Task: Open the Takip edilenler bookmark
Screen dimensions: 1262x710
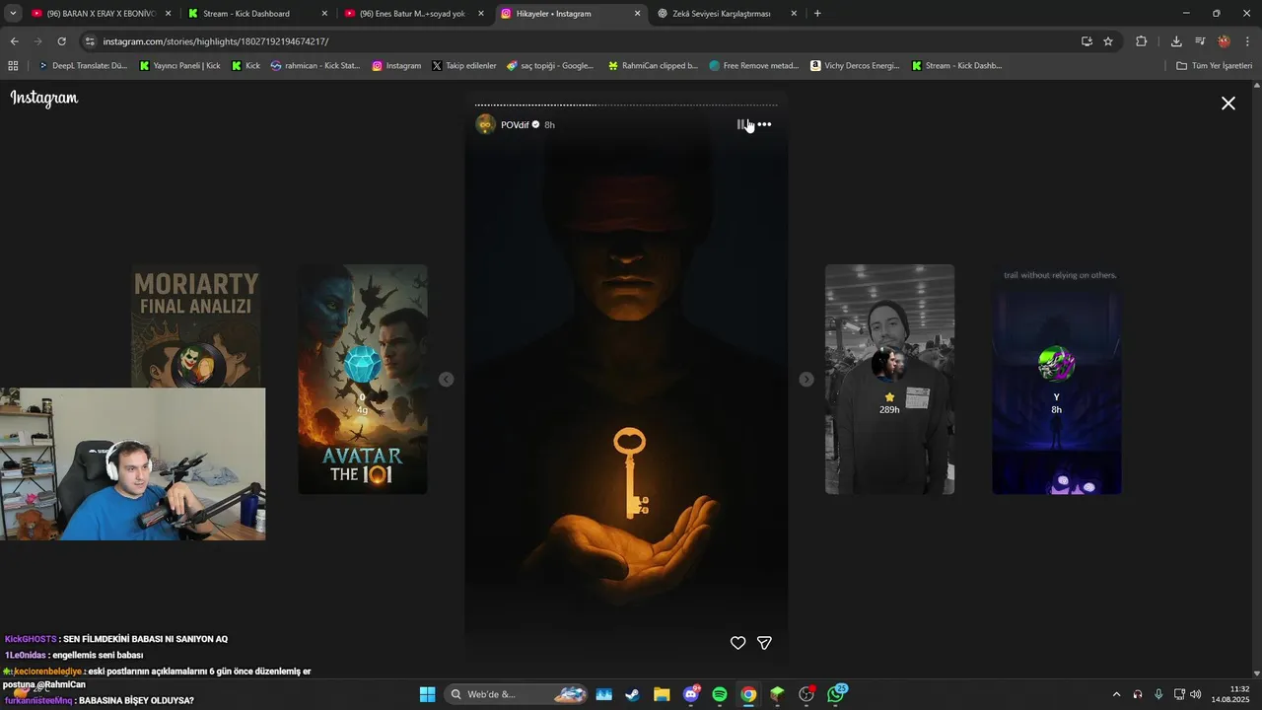Action: 463,66
